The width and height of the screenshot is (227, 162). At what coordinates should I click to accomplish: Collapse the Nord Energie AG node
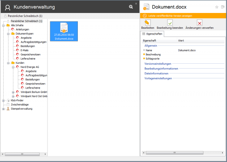coord(13,67)
